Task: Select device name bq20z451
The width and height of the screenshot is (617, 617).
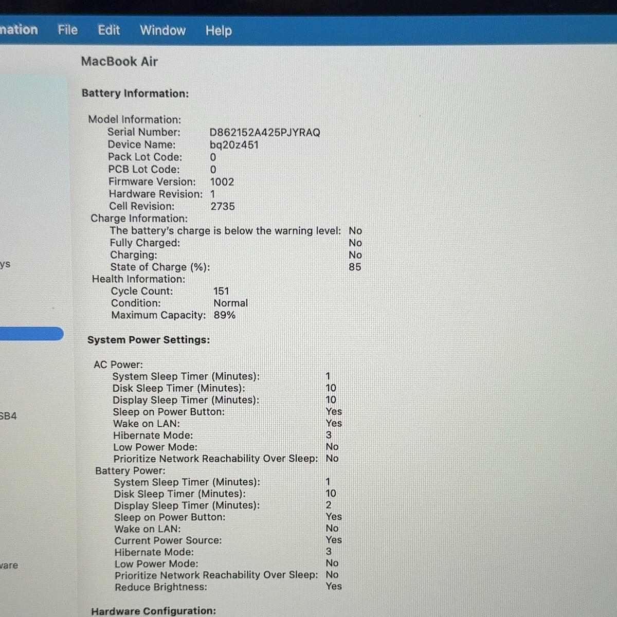Action: (234, 145)
